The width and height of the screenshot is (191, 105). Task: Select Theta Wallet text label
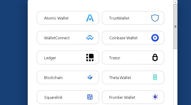click(x=120, y=77)
